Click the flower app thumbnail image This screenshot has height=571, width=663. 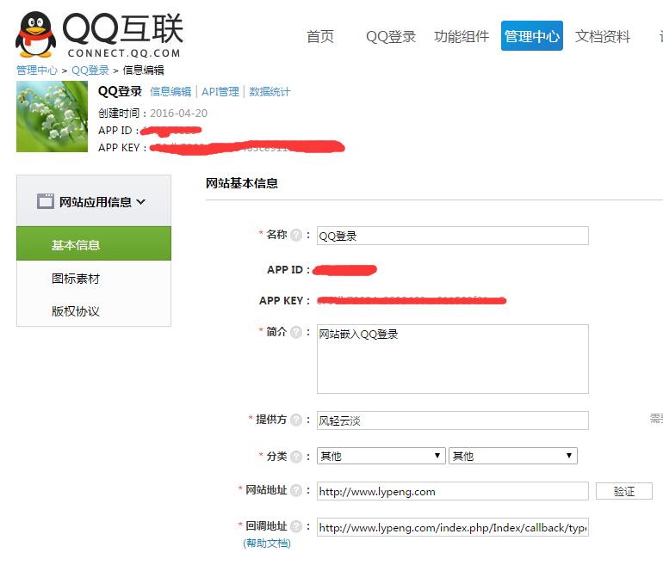click(52, 116)
